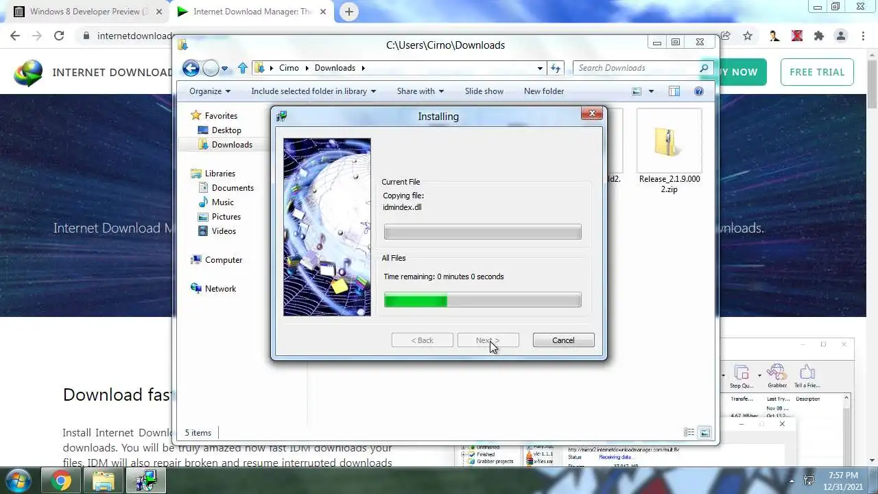Screen dimensions: 878x494
Task: Reload the Chrome page
Action: (x=59, y=36)
